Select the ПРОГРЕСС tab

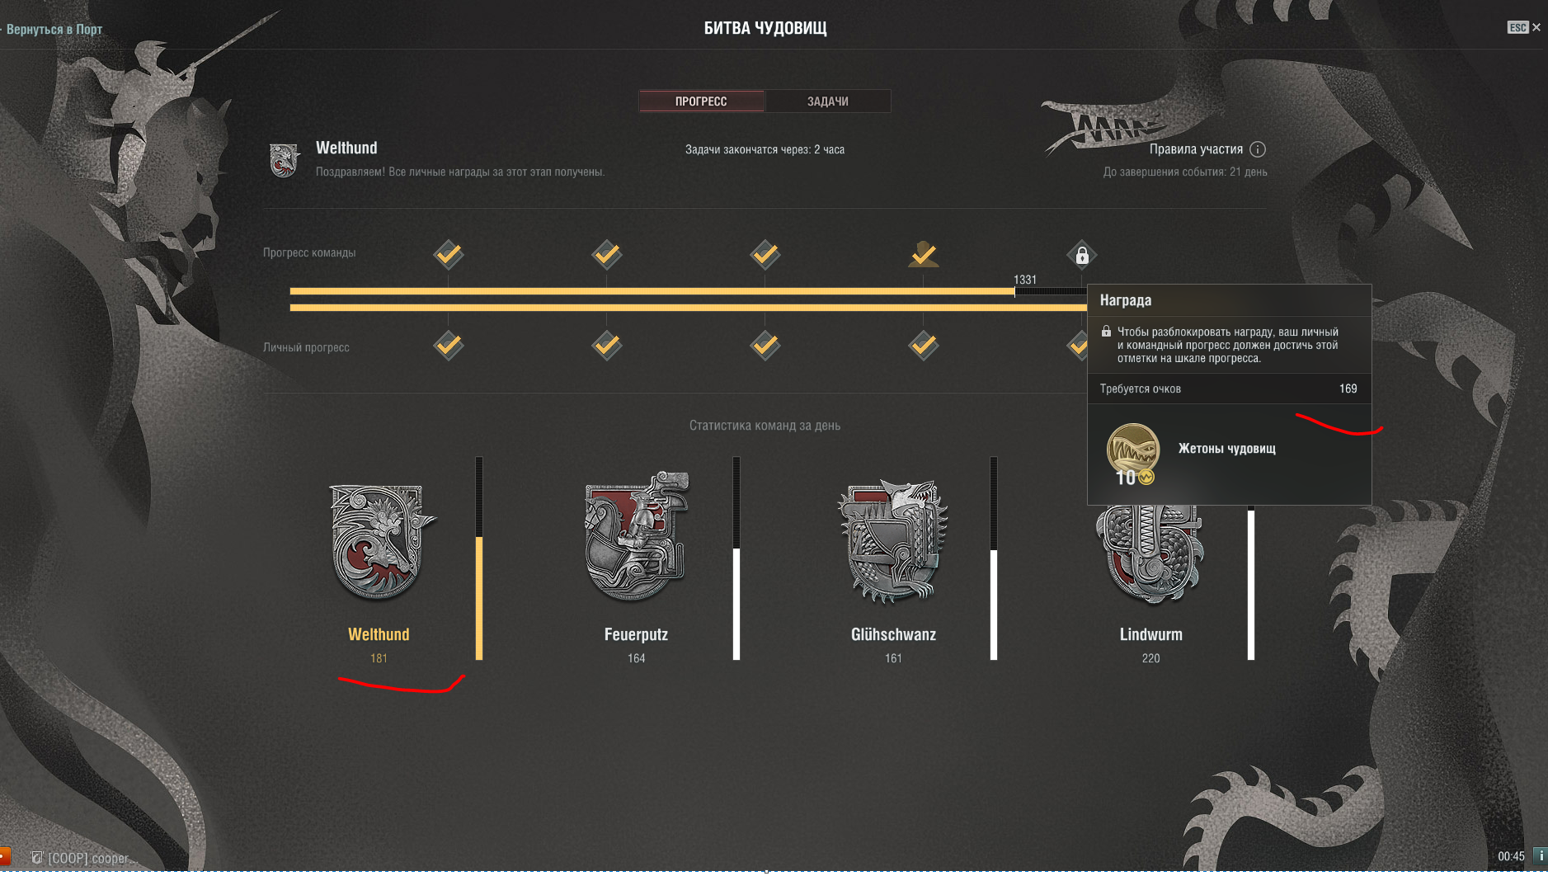701,101
